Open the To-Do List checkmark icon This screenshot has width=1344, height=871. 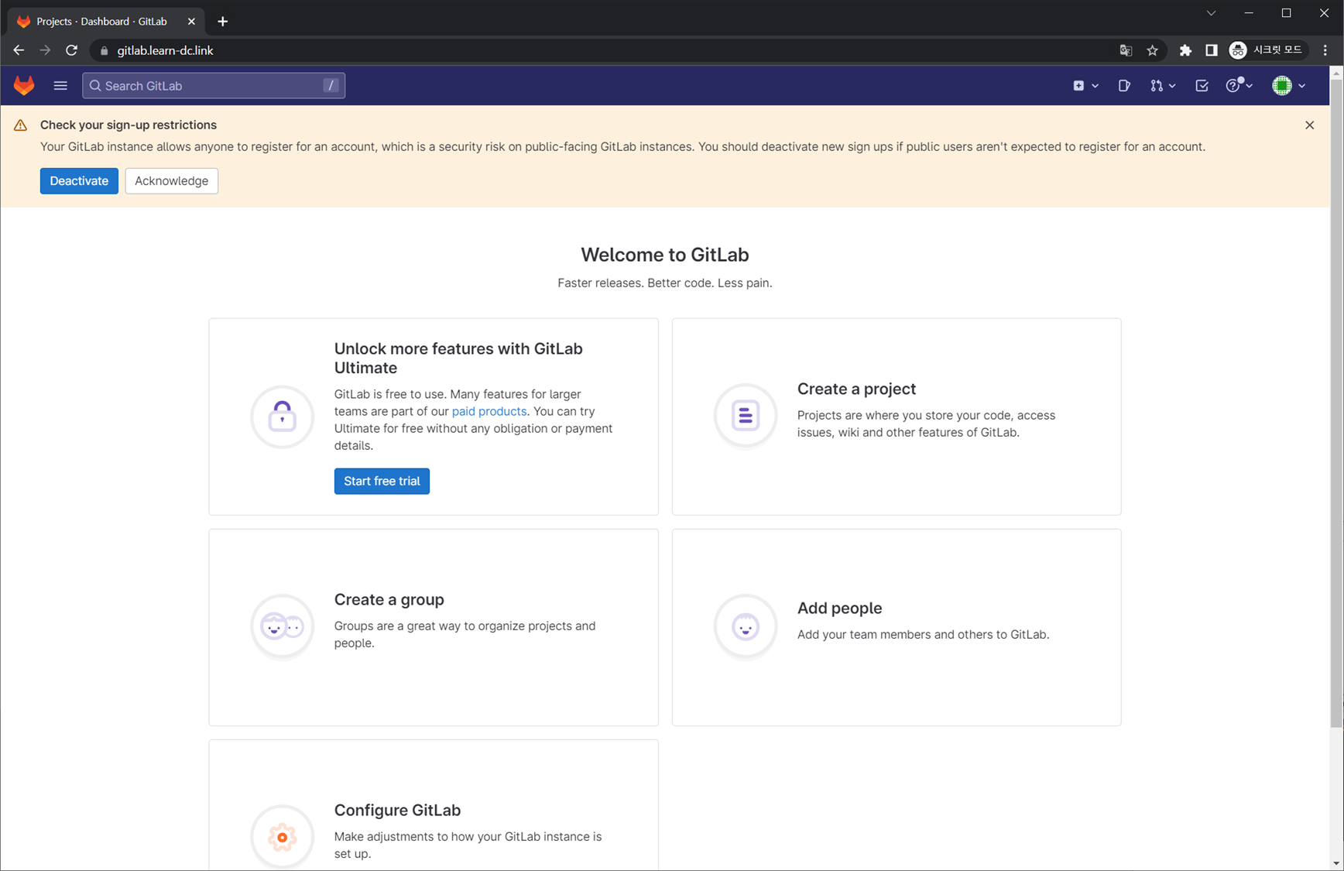pos(1202,86)
